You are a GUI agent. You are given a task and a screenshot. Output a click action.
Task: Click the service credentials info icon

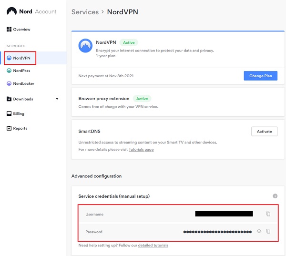pos(275,196)
